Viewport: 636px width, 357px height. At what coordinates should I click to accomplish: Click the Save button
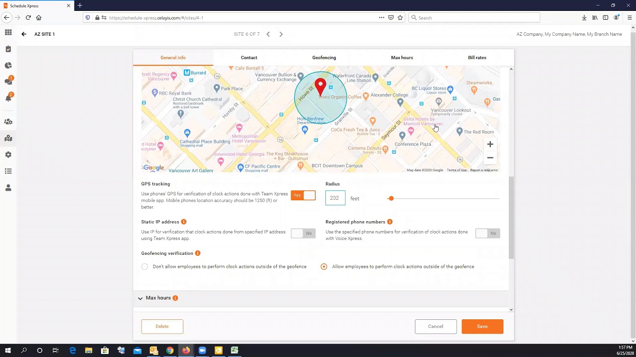coord(482,326)
